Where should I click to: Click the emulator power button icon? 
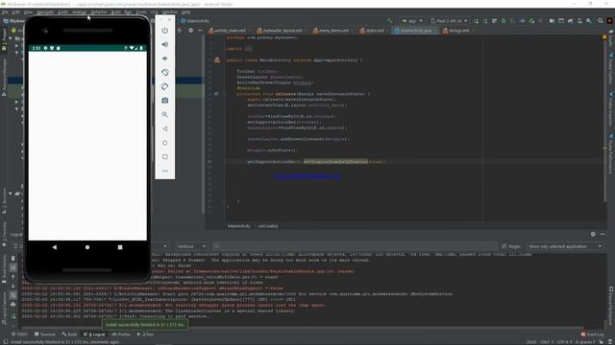(x=165, y=31)
